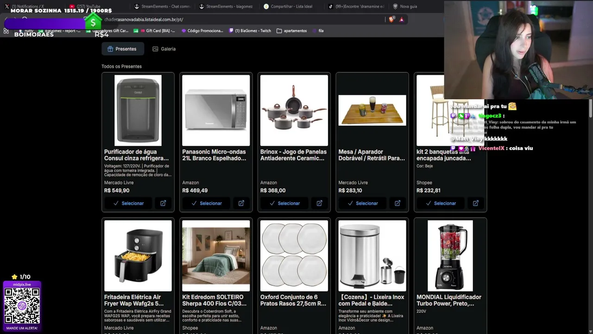Image resolution: width=593 pixels, height=334 pixels.
Task: Click the folding table product image
Action: click(x=372, y=110)
